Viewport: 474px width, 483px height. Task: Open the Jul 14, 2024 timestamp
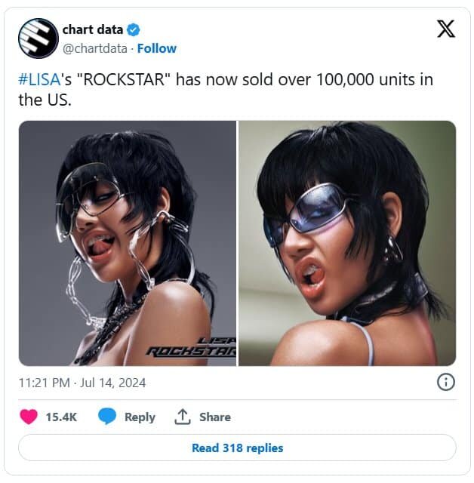point(82,383)
